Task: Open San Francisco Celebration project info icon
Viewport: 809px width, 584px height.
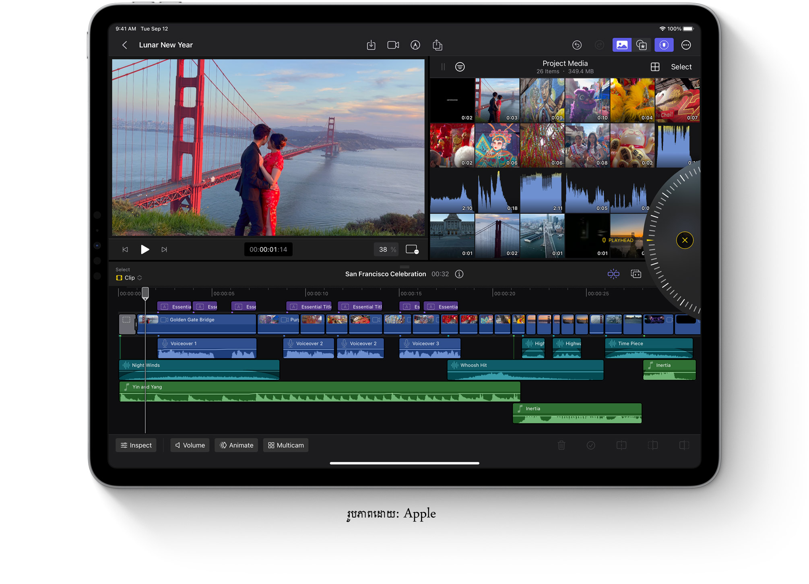Action: point(459,274)
